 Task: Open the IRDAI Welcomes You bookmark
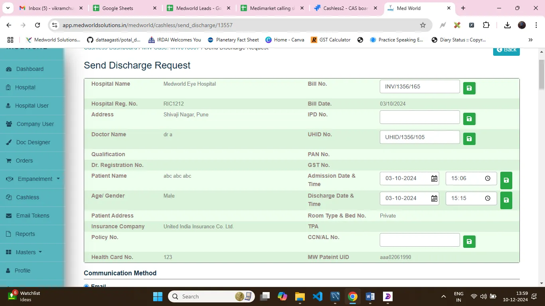point(175,40)
